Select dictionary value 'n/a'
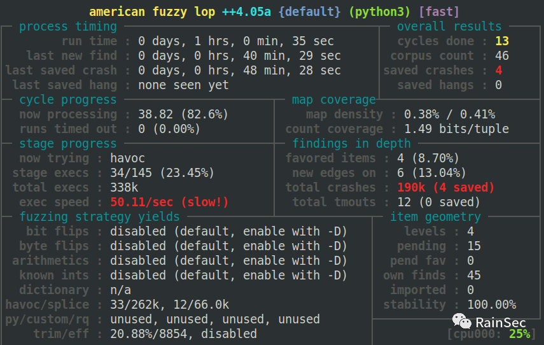This screenshot has width=544, height=345. tap(120, 290)
